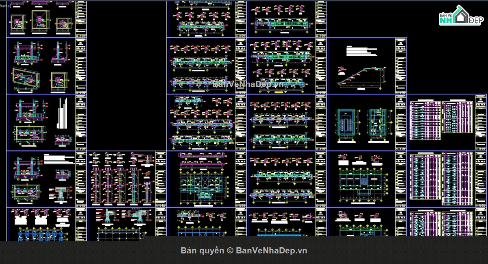Click the column reinforcement elevations sheet

[x=127, y=179]
